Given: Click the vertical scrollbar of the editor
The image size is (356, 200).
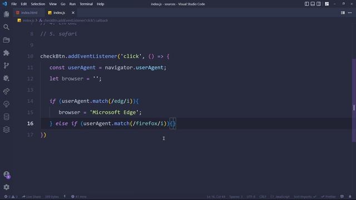Looking at the screenshot, I should point(354,101).
